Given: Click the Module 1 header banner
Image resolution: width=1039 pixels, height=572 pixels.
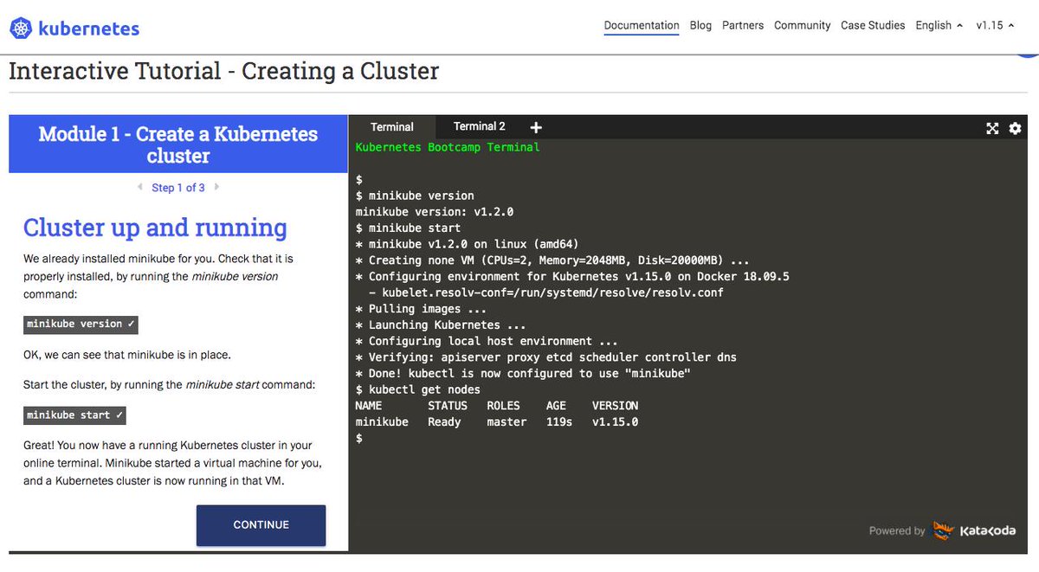Looking at the screenshot, I should (x=178, y=145).
